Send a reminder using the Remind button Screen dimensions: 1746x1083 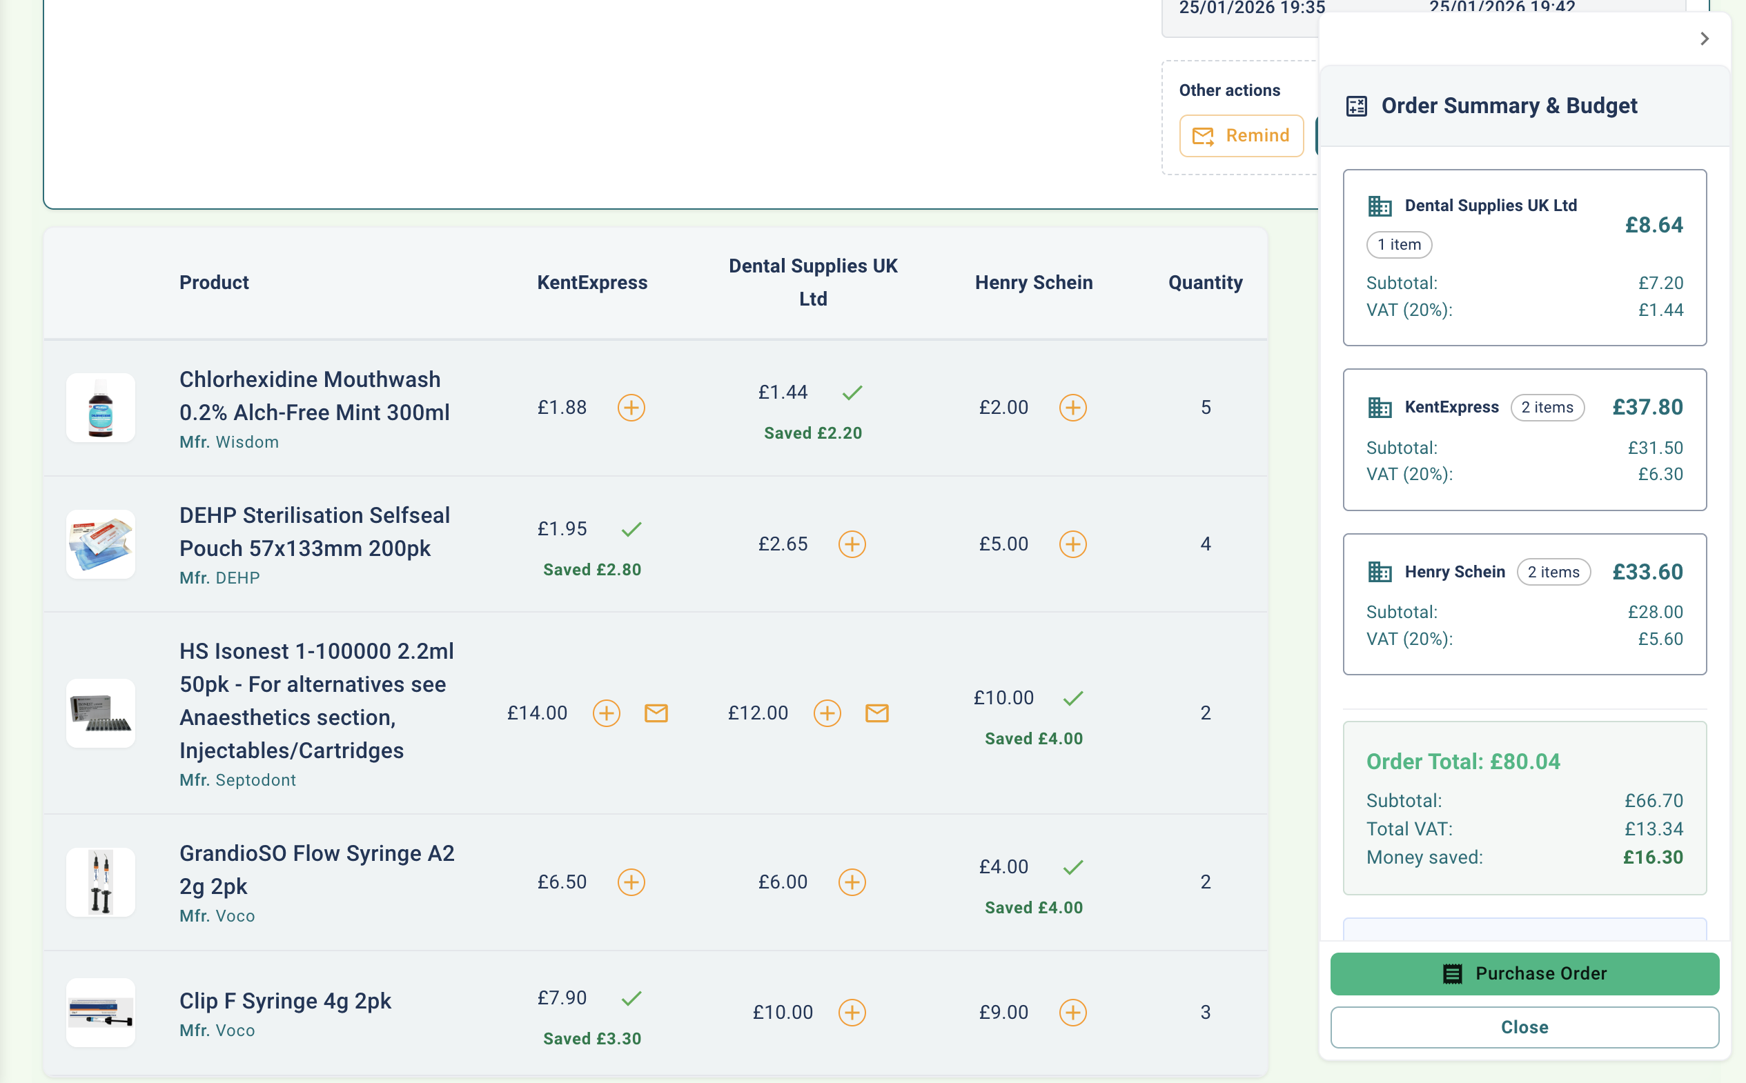click(x=1242, y=135)
